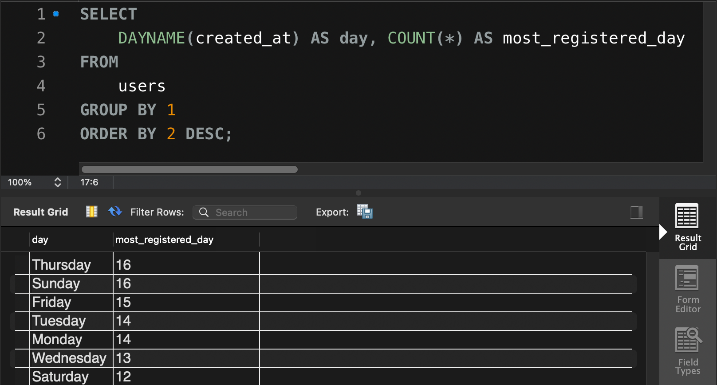The width and height of the screenshot is (717, 385).
Task: Export the recordset to file
Action: coord(365,212)
